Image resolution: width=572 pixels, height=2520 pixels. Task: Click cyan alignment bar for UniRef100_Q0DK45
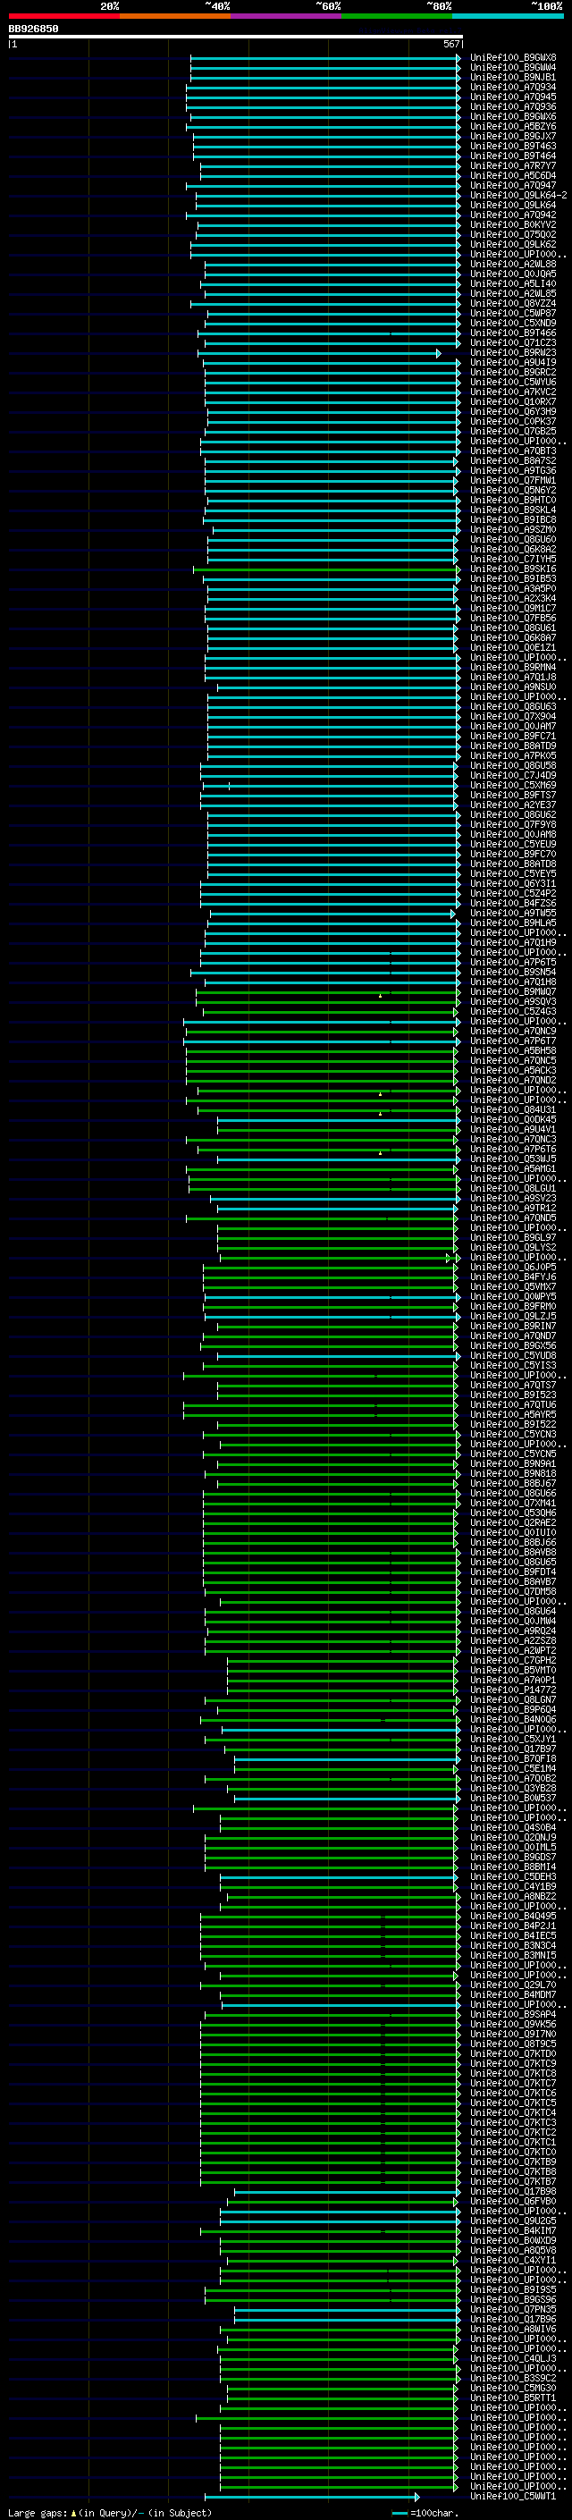coord(337,1120)
